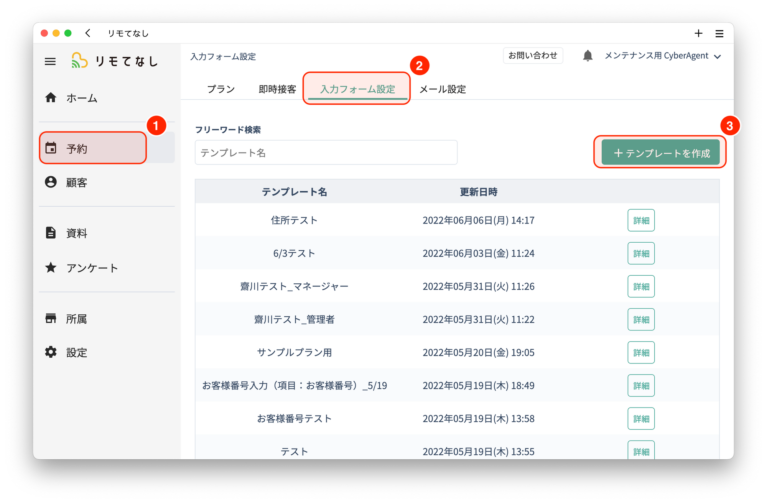Open 詳細 for 住所テスト

click(641, 220)
